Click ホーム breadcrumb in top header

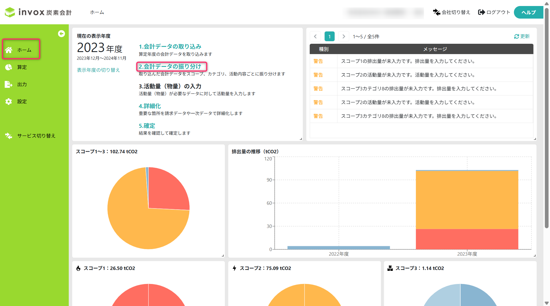[97, 12]
